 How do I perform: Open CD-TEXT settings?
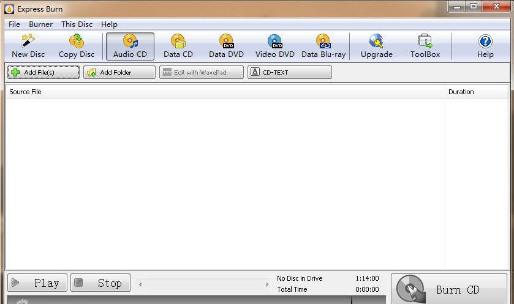coord(289,72)
